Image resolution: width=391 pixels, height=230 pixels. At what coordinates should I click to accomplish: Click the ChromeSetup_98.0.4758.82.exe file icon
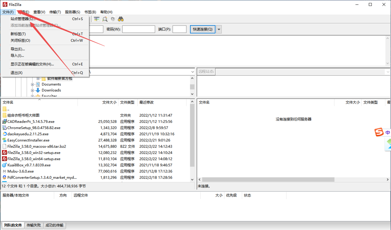tap(5, 128)
